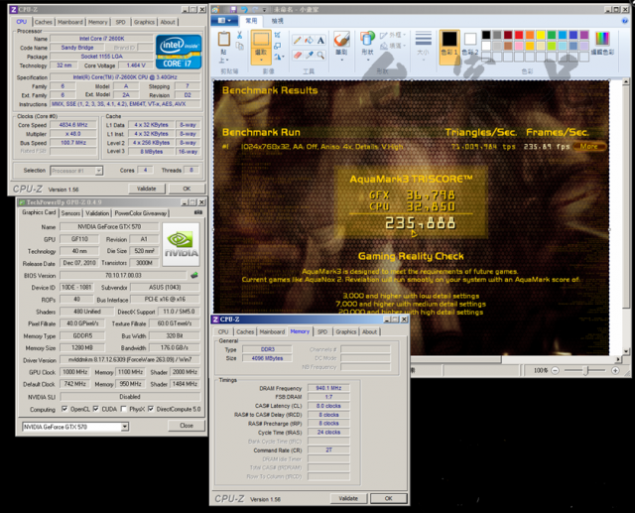Pick the green color swatch in Paint
The image size is (635, 513).
(x=552, y=36)
